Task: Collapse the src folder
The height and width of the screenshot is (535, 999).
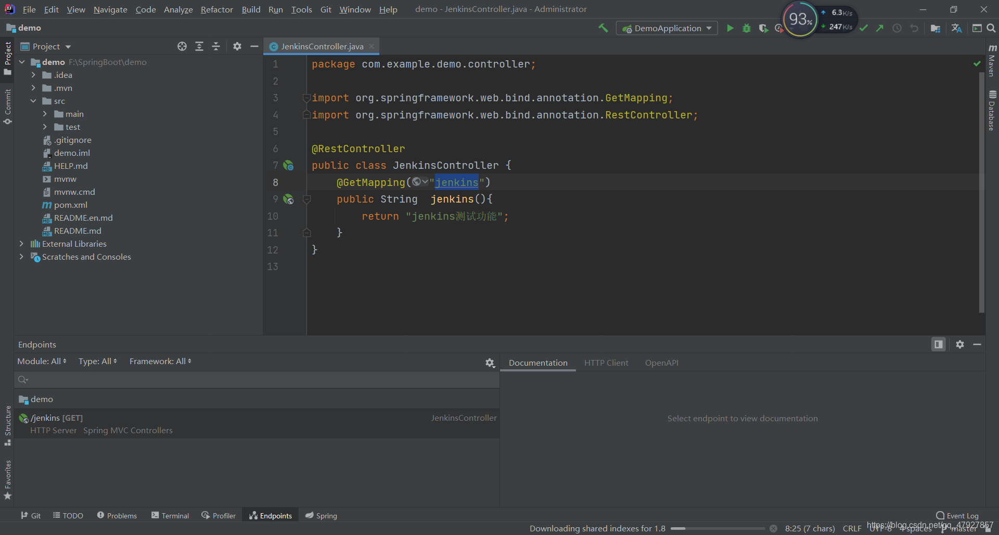Action: [33, 101]
